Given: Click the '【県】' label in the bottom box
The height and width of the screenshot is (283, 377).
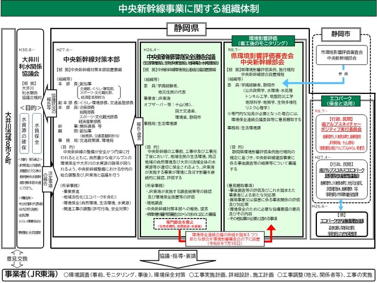Looking at the screenshot, I should click(x=341, y=215).
